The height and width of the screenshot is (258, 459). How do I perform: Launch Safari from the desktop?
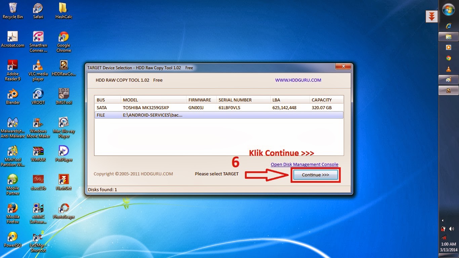click(x=38, y=11)
